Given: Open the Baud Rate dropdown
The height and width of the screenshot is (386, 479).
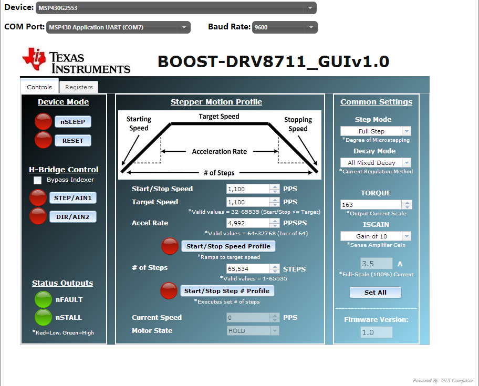Looking at the screenshot, I should 285,27.
